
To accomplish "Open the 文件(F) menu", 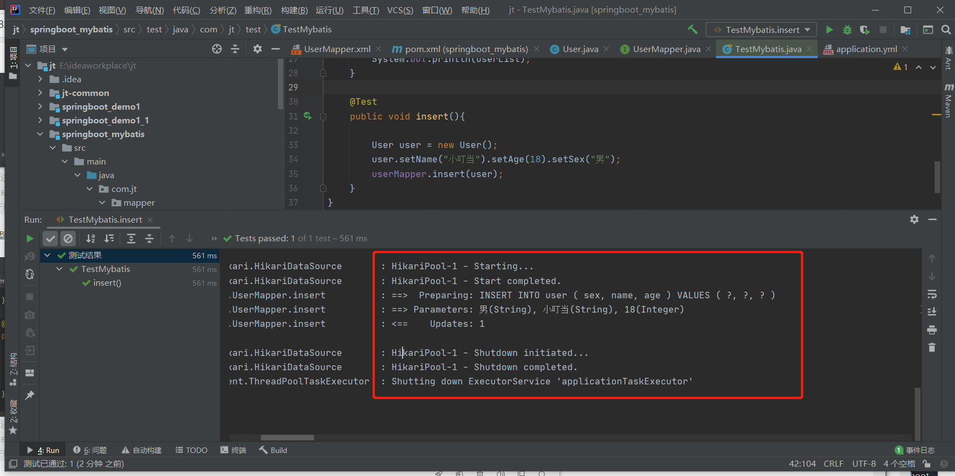I will pos(42,10).
